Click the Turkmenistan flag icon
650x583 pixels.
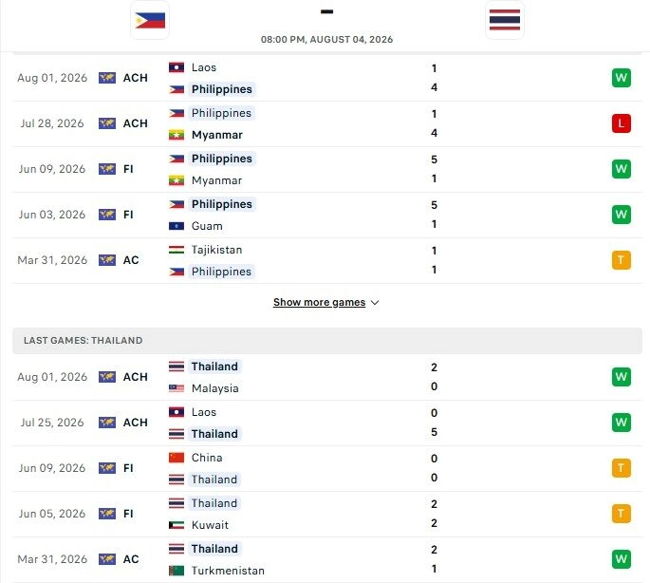coord(176,571)
